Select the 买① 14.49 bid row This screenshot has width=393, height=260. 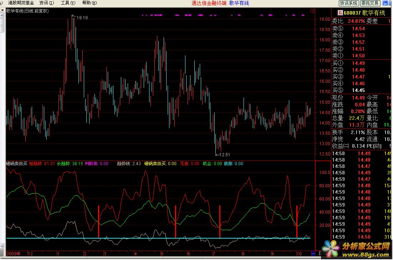pyautogui.click(x=361, y=63)
